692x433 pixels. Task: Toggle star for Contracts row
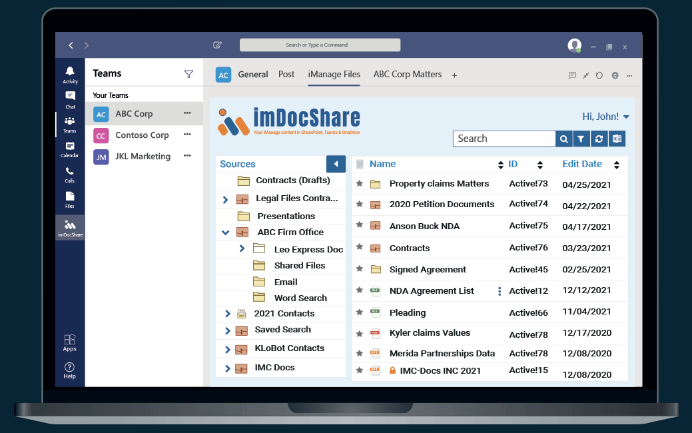(x=360, y=246)
